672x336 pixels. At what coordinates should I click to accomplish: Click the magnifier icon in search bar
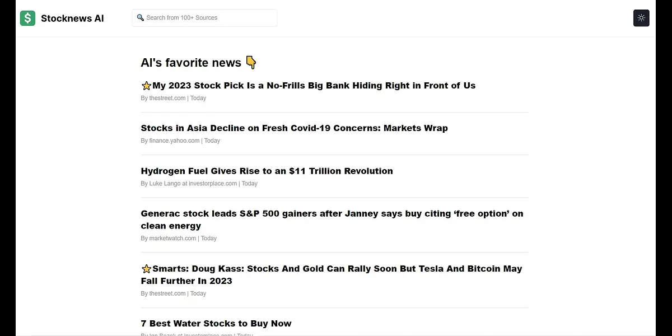pyautogui.click(x=141, y=18)
